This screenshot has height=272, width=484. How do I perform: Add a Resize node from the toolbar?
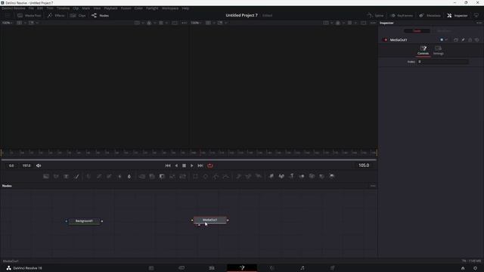coord(172,176)
